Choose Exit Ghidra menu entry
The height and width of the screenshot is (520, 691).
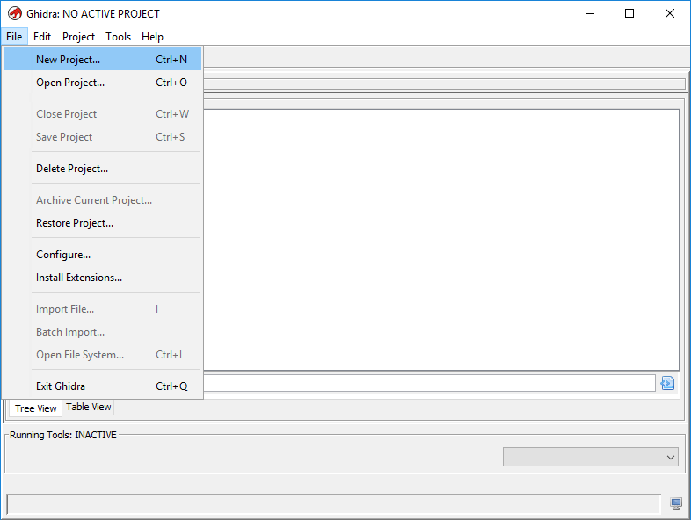(102, 386)
